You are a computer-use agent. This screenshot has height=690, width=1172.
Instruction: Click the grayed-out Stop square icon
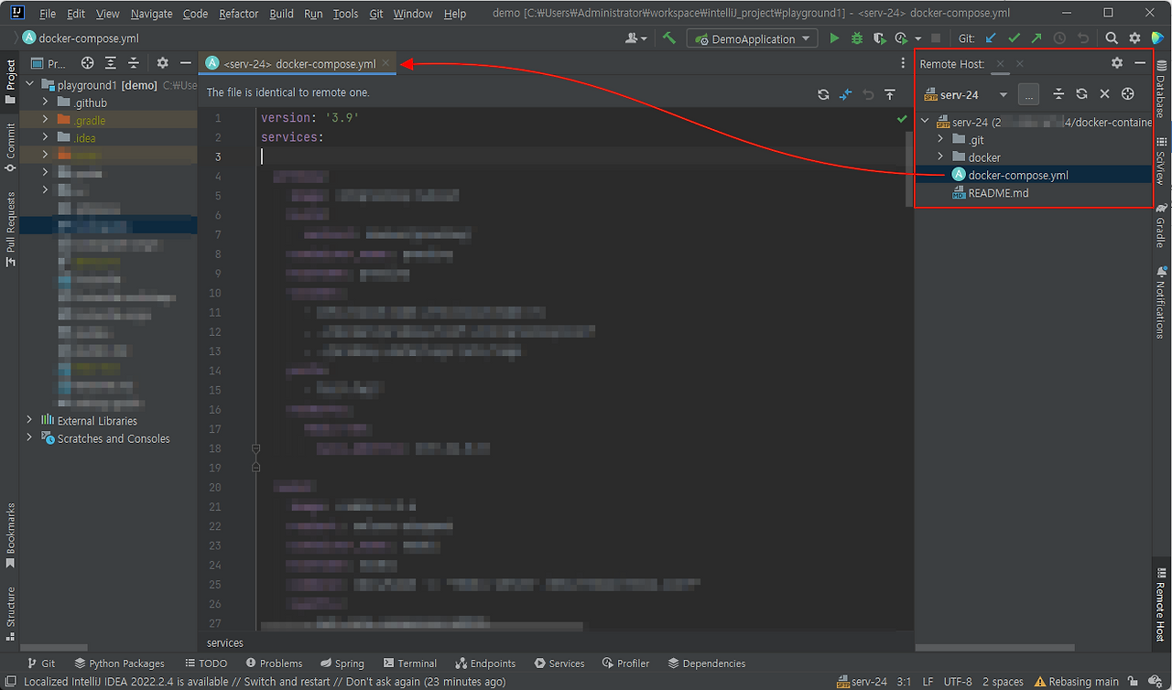(x=936, y=38)
